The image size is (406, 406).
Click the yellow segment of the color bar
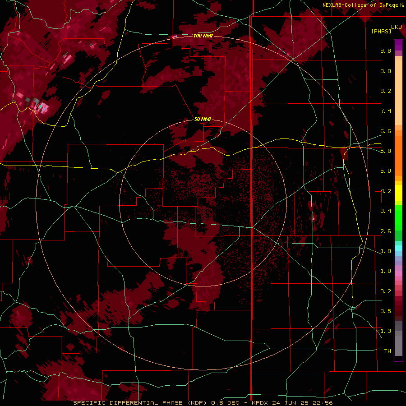pos(398,193)
